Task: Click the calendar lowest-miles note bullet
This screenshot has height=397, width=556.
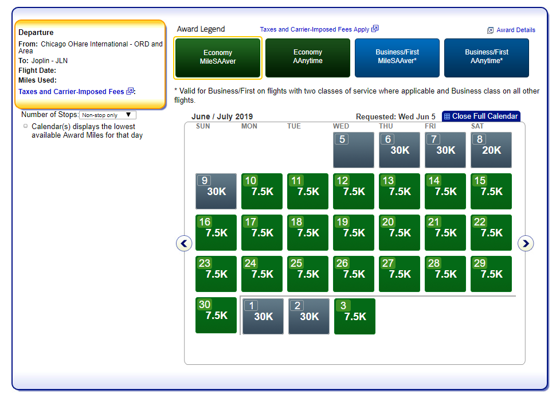Action: 26,126
